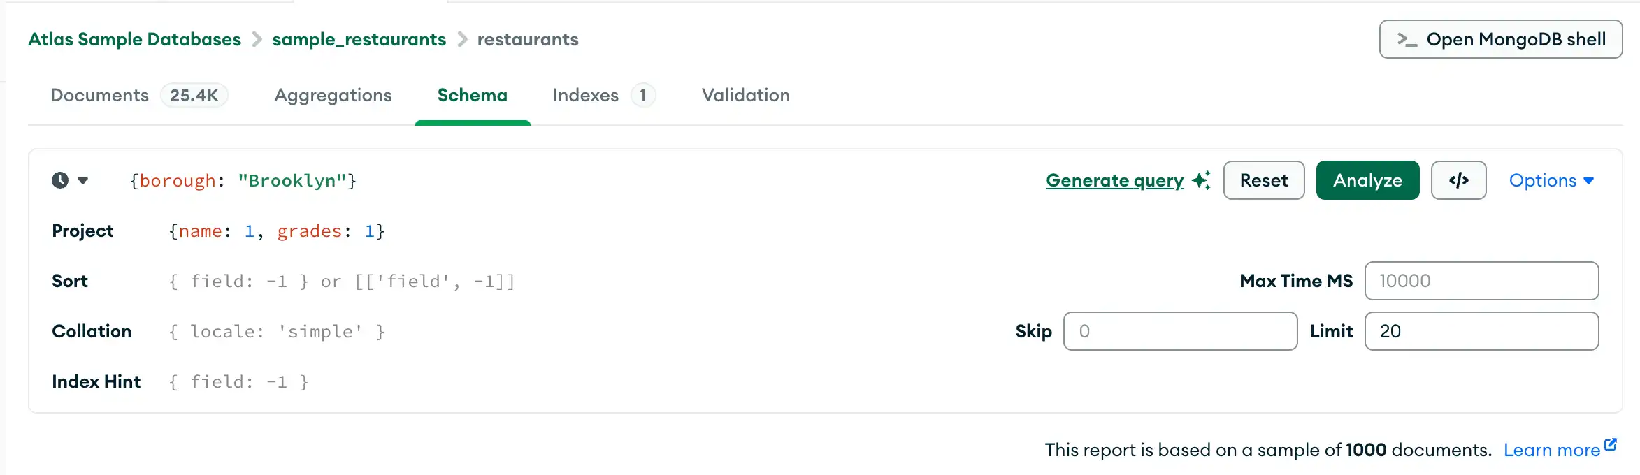Click the Skip value field
This screenshot has height=475, width=1640.
(x=1181, y=331)
